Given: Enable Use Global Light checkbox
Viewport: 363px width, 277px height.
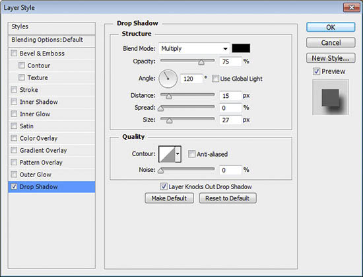Looking at the screenshot, I should (215, 79).
